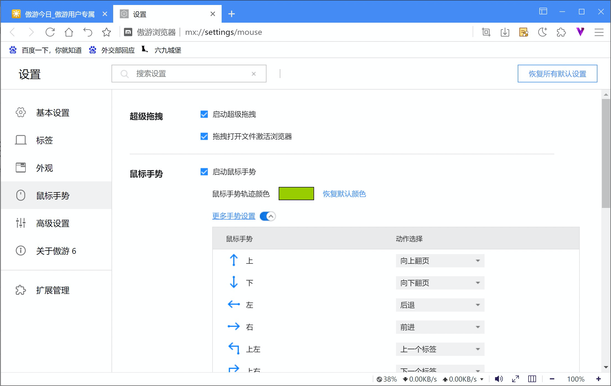Screen dimensions: 611x386
Task: Open 高级设置 section
Action: (56, 223)
